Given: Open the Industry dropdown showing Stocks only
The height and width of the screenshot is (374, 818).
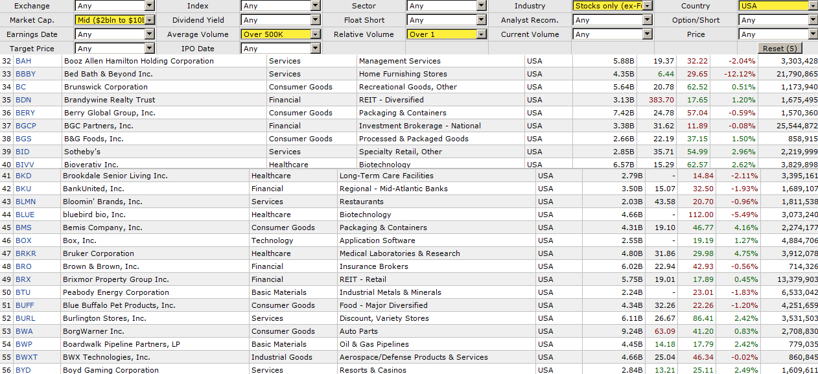Looking at the screenshot, I should pyautogui.click(x=613, y=6).
